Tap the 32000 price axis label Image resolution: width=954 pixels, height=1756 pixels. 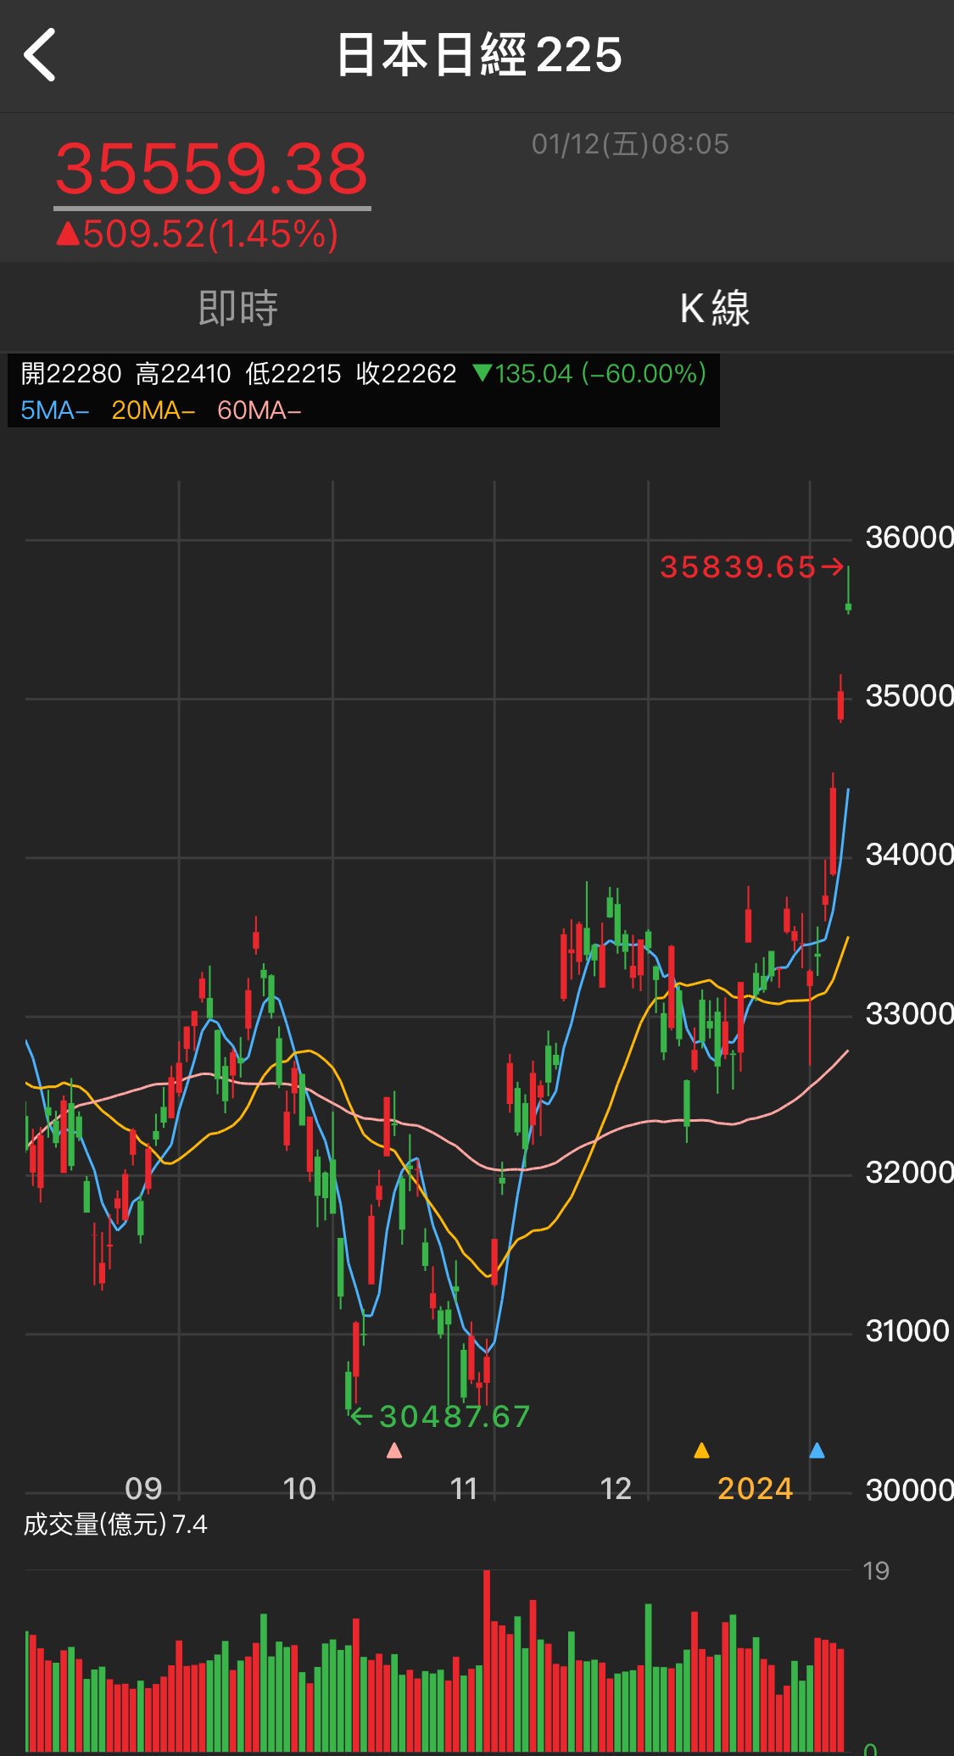click(909, 1173)
